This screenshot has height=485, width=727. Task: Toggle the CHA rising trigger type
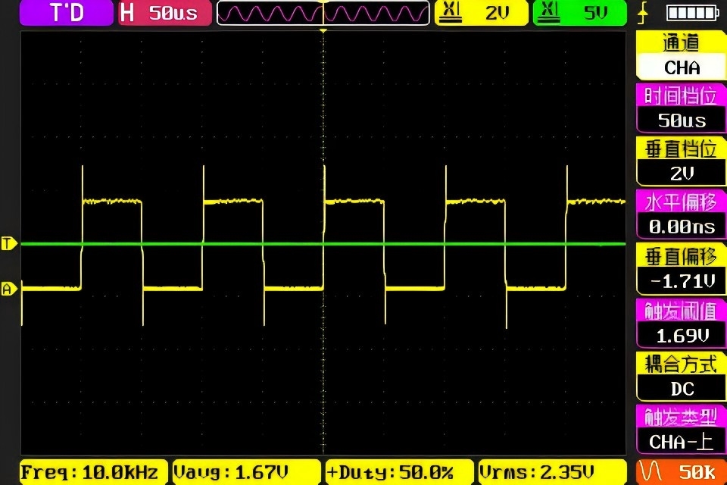pyautogui.click(x=682, y=441)
